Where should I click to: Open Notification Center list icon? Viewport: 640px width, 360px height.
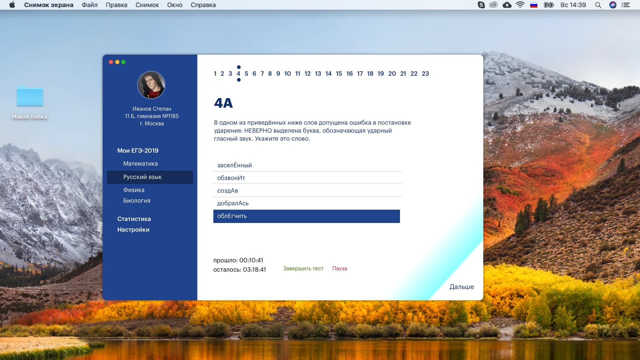[x=626, y=5]
